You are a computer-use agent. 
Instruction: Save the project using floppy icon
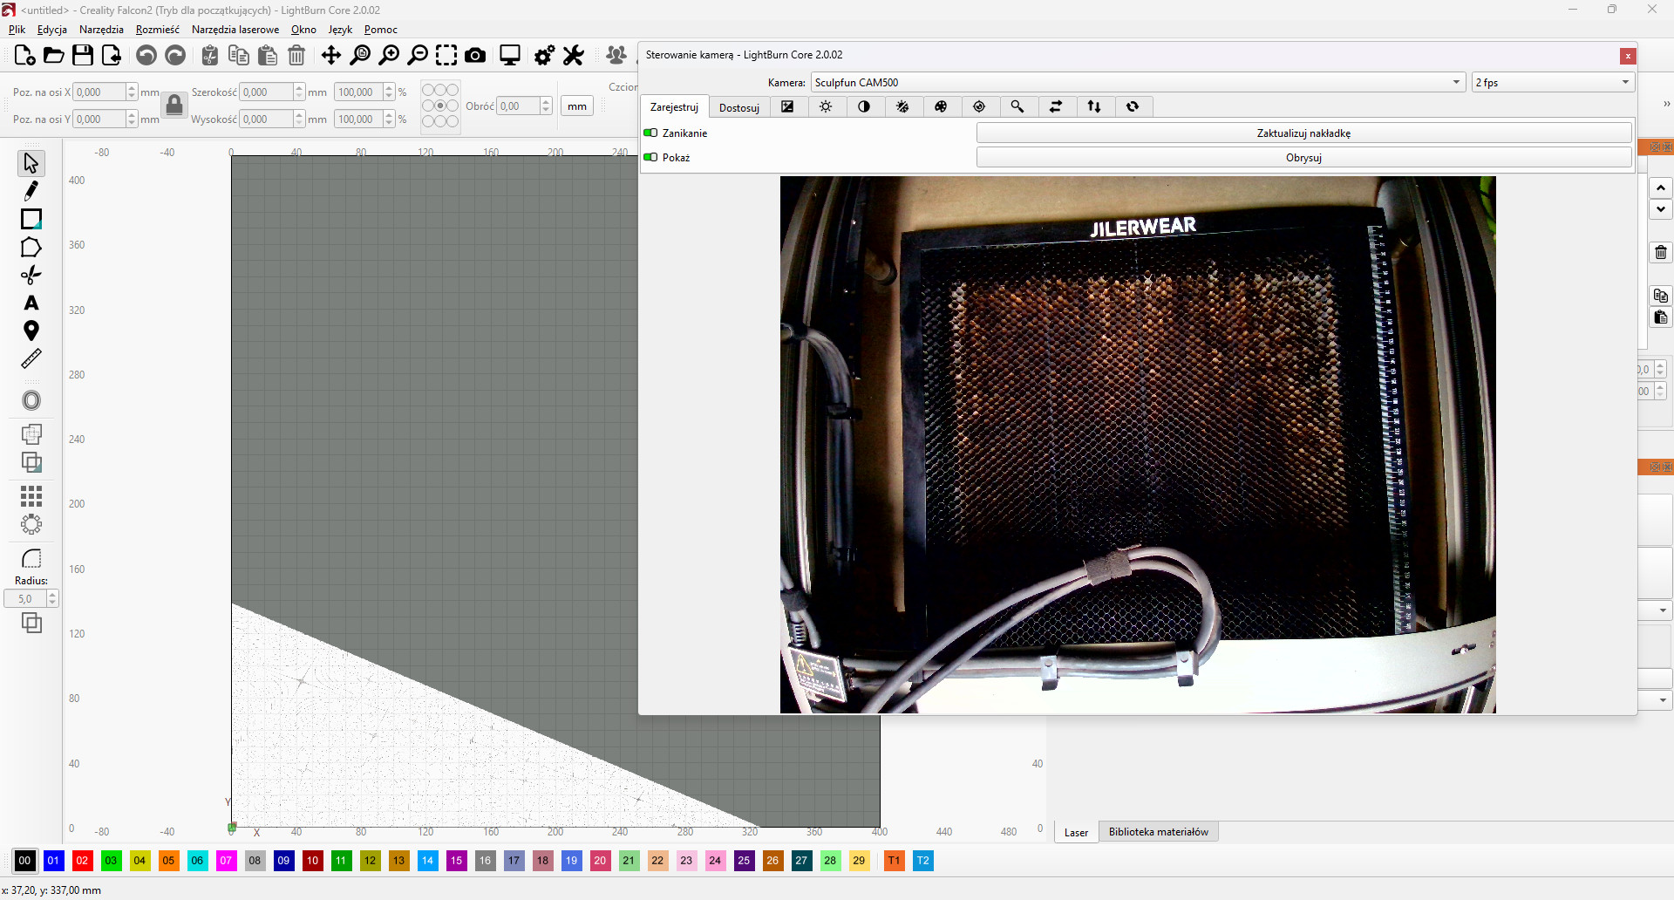click(x=83, y=56)
